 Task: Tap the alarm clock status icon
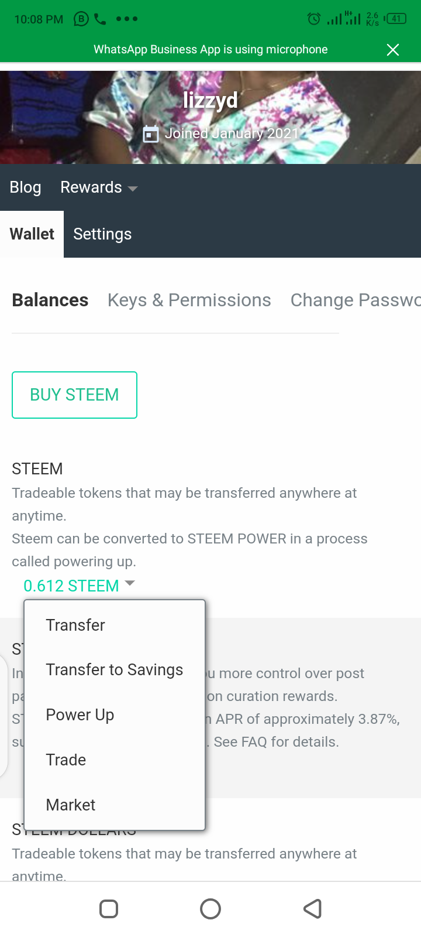coord(314,19)
